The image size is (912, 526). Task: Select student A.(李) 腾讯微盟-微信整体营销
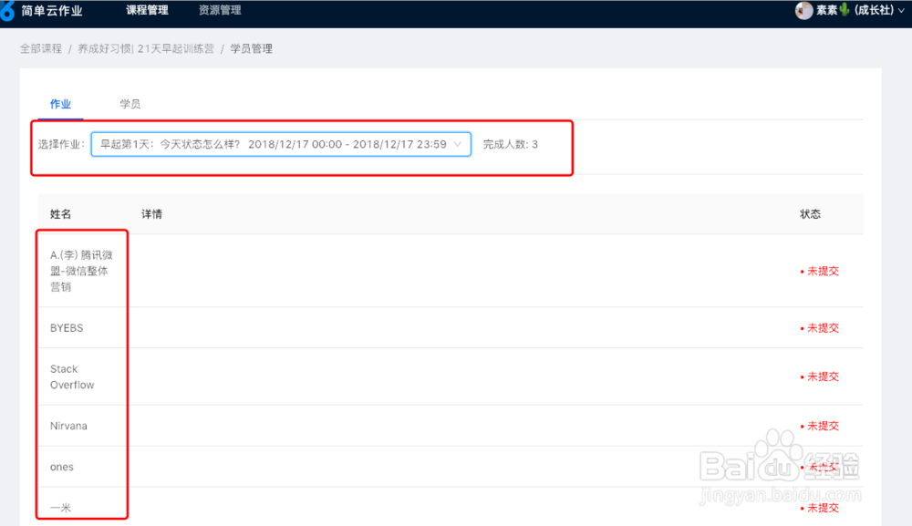click(x=81, y=271)
